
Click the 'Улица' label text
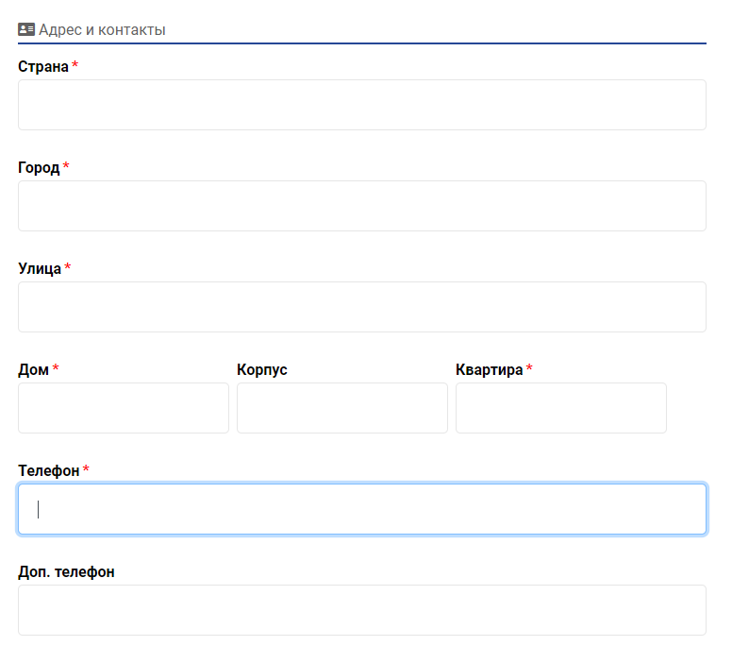[40, 269]
